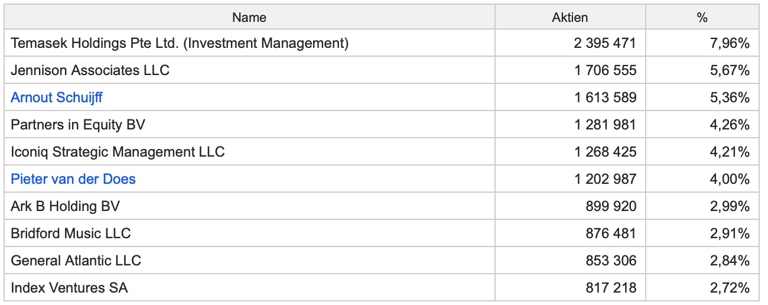
Task: Select the Temasek Holdings Pte Ltd. name cell
Action: (180, 43)
